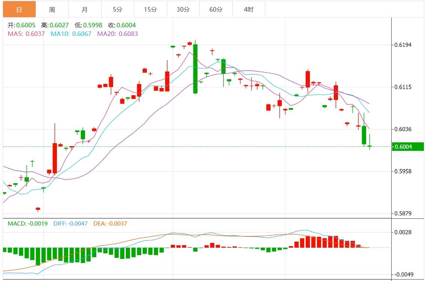Select the 30分 timeframe tab
The image size is (428, 281).
pyautogui.click(x=183, y=9)
